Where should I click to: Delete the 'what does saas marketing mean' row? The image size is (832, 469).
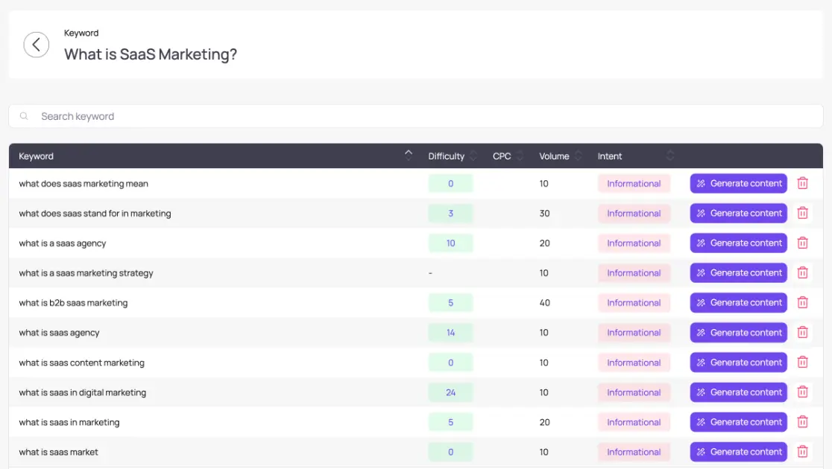[x=803, y=183]
